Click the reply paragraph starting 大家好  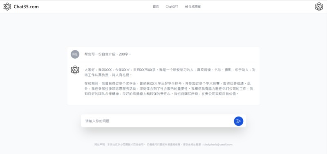(x=170, y=73)
